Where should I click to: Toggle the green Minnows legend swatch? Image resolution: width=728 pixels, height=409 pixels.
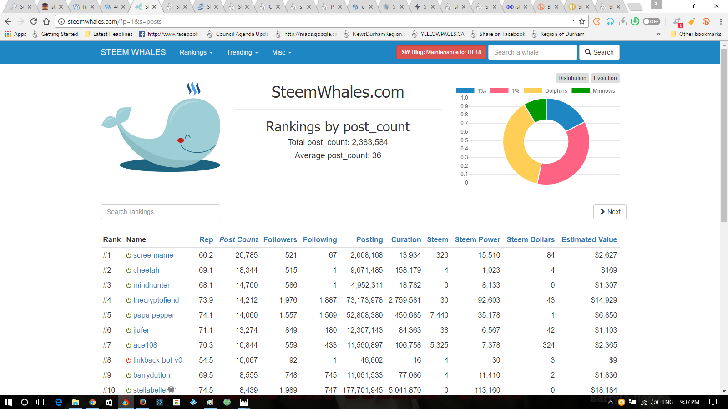(581, 90)
